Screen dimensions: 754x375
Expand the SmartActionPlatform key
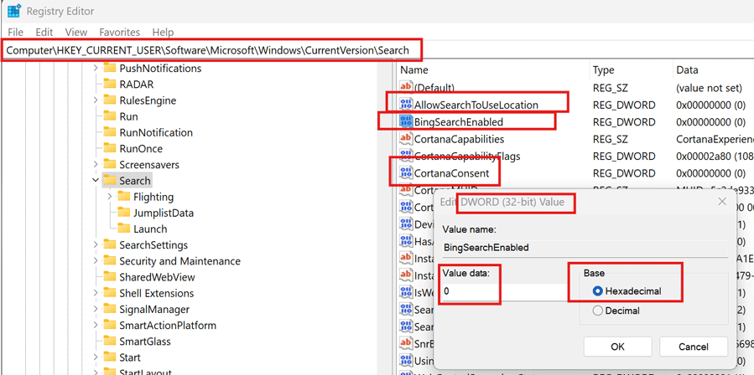pyautogui.click(x=96, y=325)
